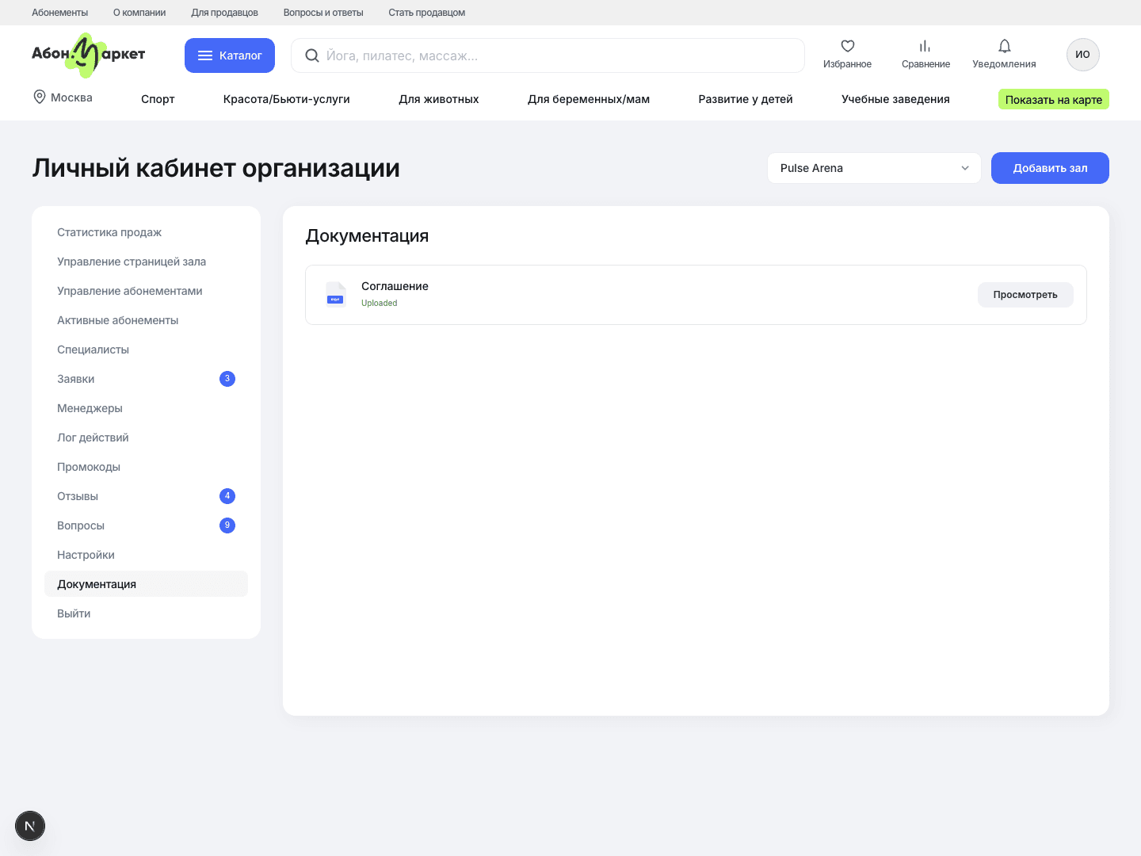The width and height of the screenshot is (1141, 856).
Task: Open the Красота/Бьюти-услуги category
Action: 287,99
